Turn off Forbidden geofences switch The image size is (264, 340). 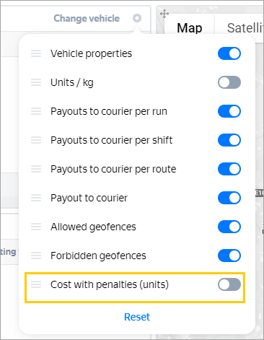229,256
